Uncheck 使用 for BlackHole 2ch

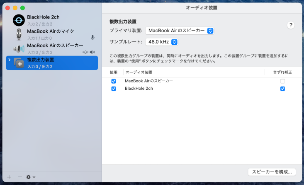(114, 89)
